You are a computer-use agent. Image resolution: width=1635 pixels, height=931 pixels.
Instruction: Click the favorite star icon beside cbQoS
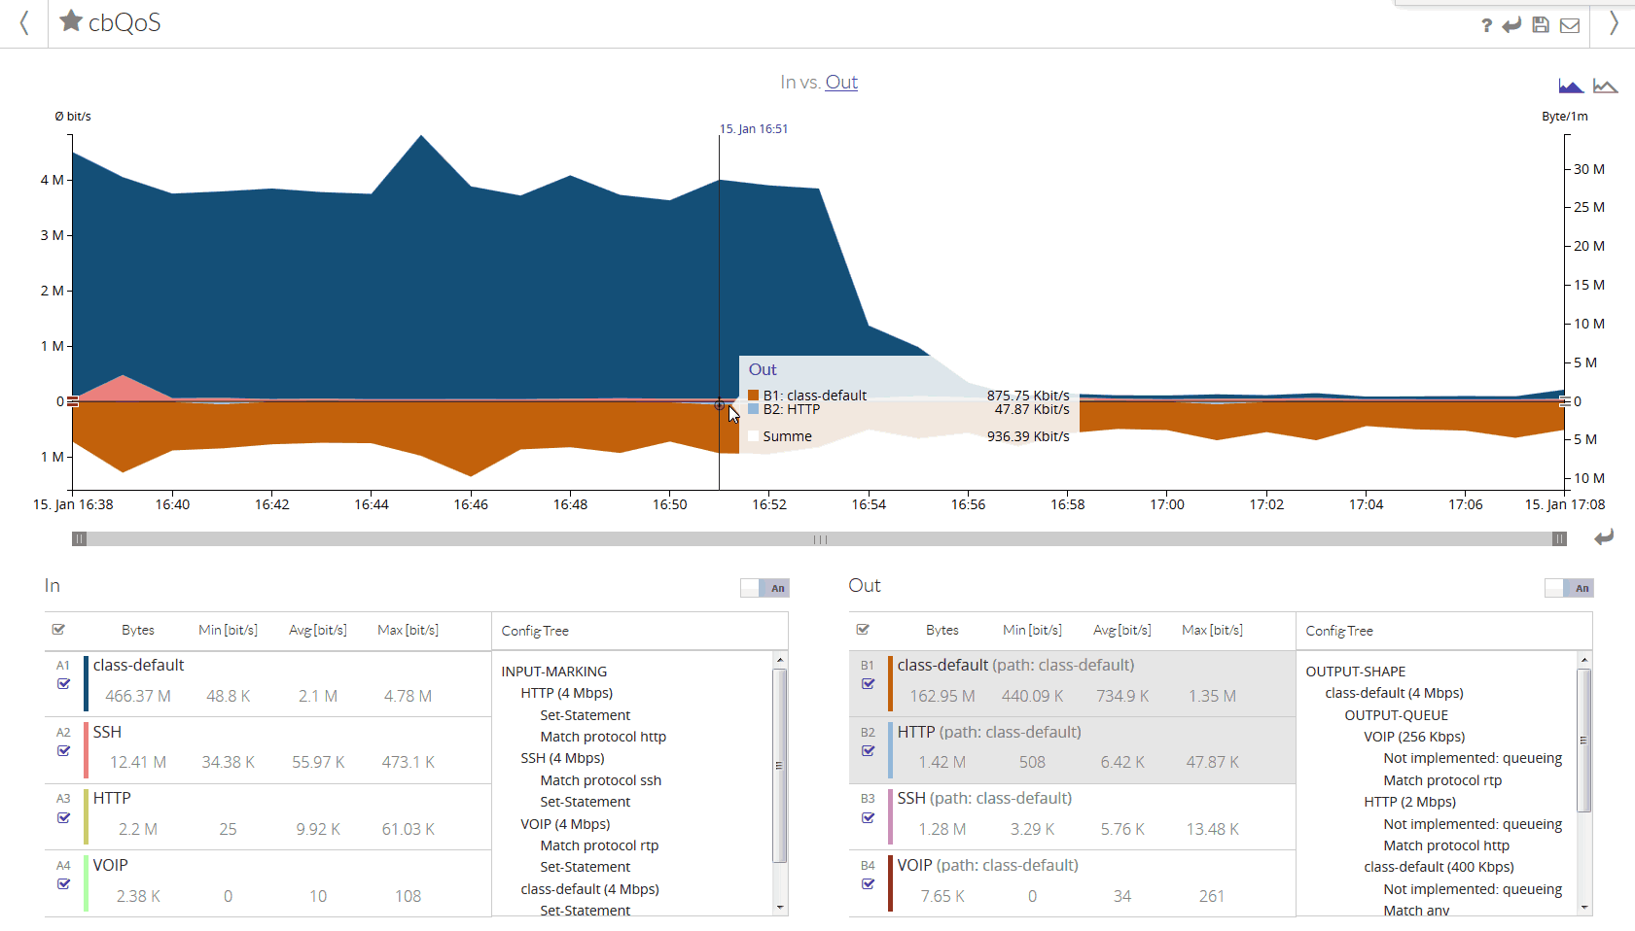[x=70, y=20]
